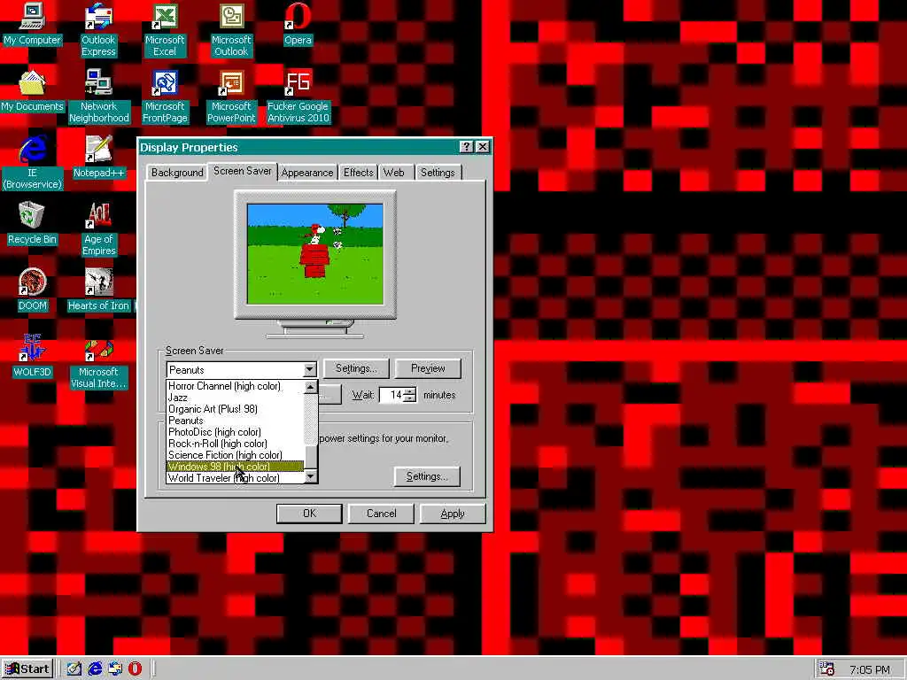Viewport: 907px width, 680px height.
Task: Click the list scrollbar down arrow
Action: coord(311,476)
